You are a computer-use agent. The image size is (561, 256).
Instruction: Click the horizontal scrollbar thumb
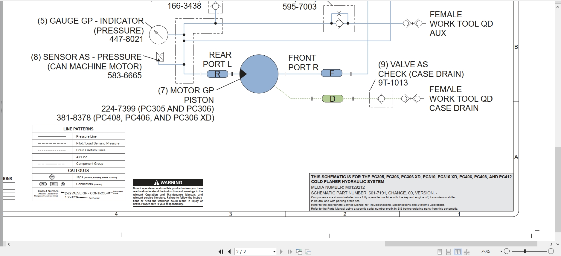461,244
